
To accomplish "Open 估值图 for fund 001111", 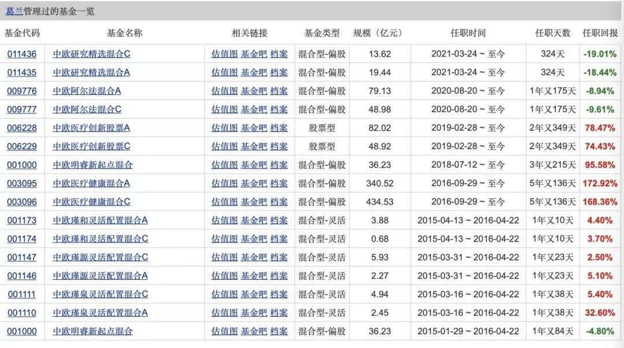I will (224, 295).
